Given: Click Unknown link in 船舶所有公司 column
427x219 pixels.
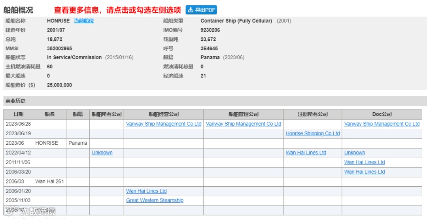Looking at the screenshot, I should click(102, 153).
